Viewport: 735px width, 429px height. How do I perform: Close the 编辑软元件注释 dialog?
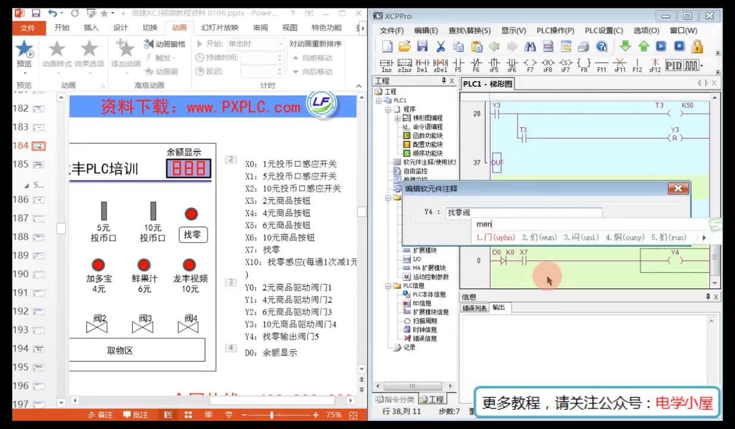pyautogui.click(x=678, y=189)
